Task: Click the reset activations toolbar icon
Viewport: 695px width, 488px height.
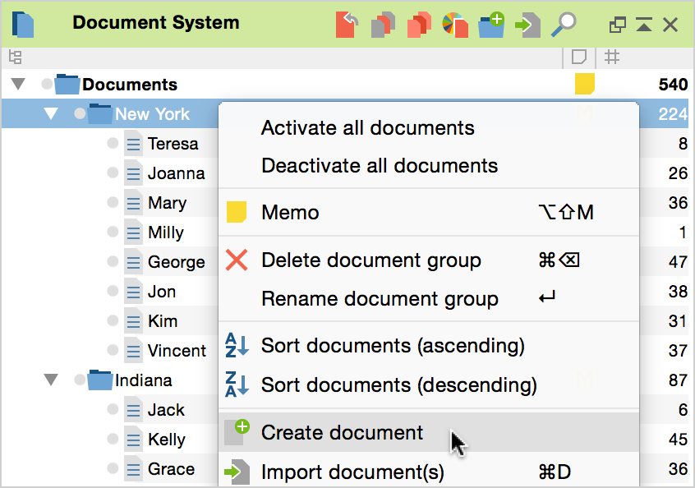Action: pos(347,25)
